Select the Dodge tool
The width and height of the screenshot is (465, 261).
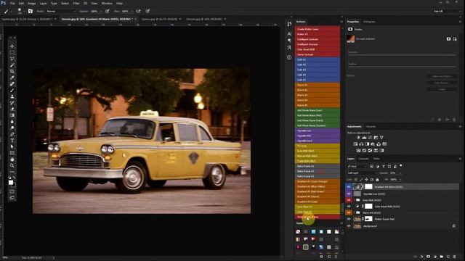coord(12,128)
